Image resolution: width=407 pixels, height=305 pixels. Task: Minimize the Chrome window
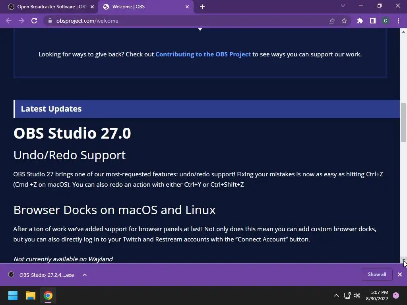361,6
